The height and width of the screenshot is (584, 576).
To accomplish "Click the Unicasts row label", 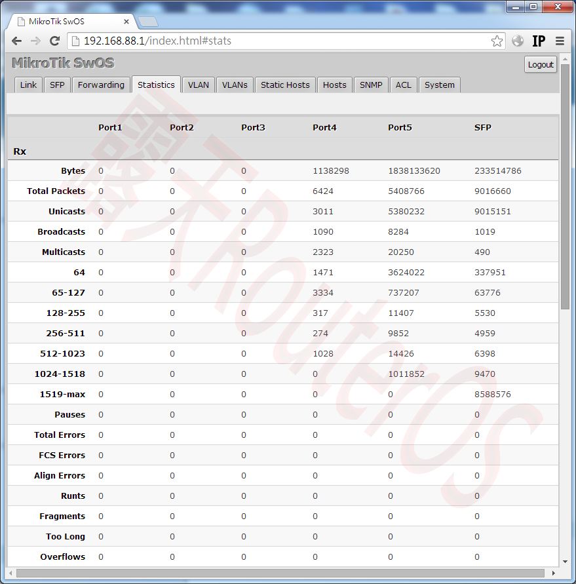I will [67, 211].
